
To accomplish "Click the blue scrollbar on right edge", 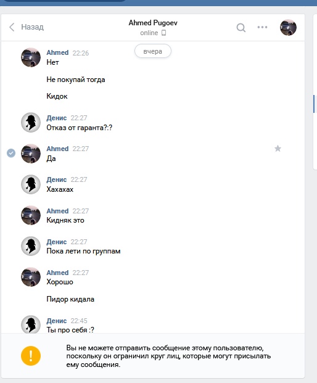I will [314, 104].
